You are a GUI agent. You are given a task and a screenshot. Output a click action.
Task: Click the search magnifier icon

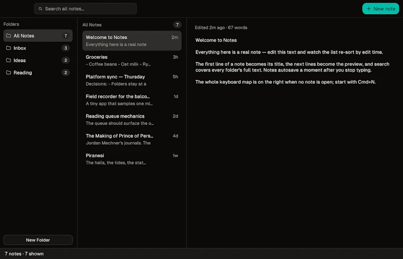pos(40,8)
